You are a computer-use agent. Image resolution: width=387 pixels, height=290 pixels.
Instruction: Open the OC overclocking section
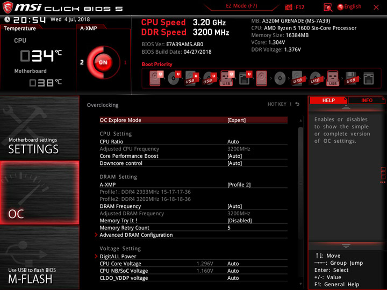(39, 193)
